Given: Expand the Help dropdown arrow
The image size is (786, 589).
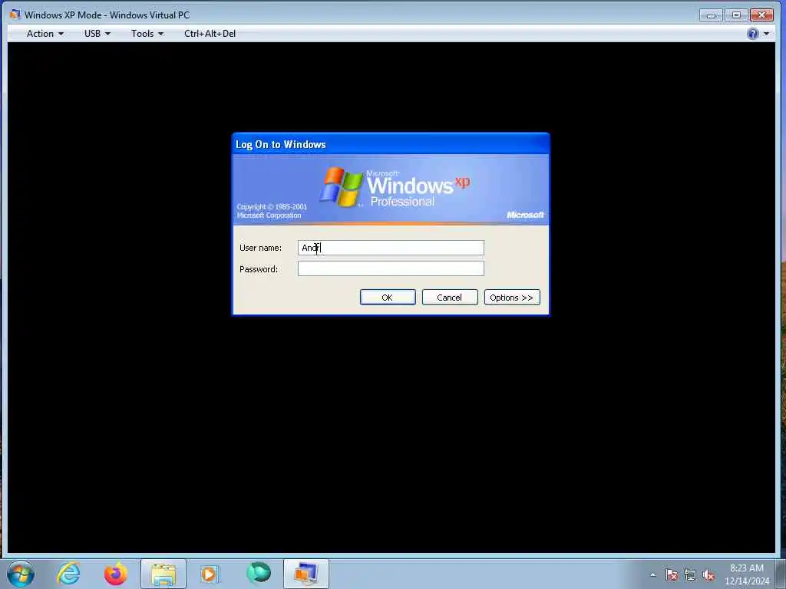Looking at the screenshot, I should (766, 34).
